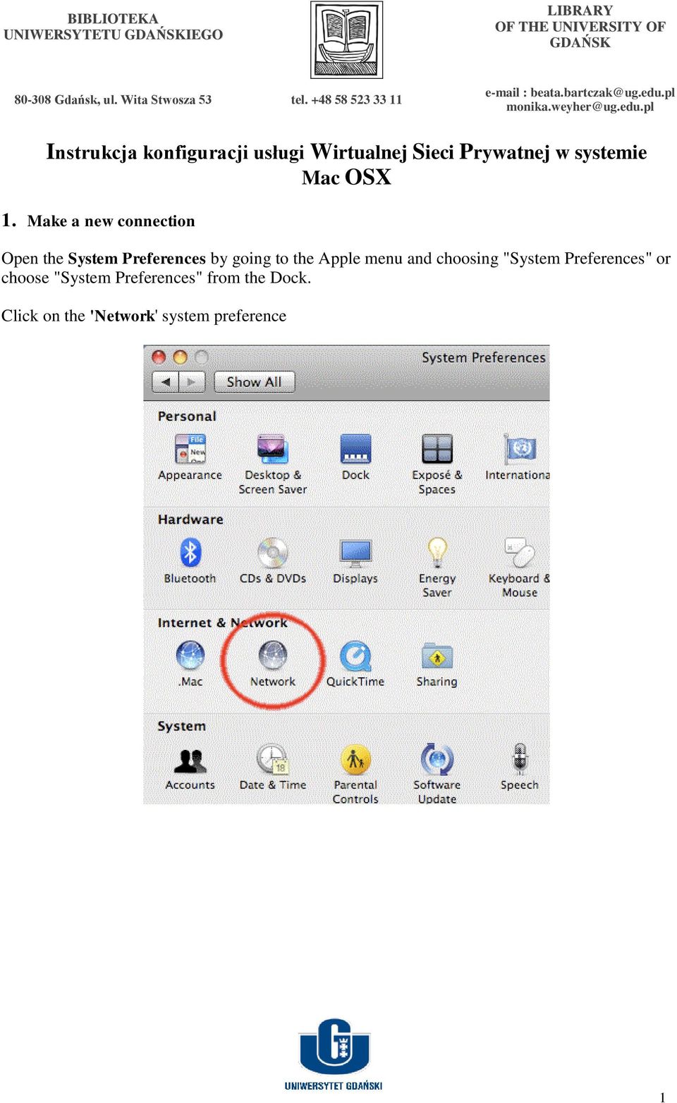This screenshot has width=677, height=1103.
Task: Click the '1. Make a new connection' heading
Action: click(x=98, y=221)
